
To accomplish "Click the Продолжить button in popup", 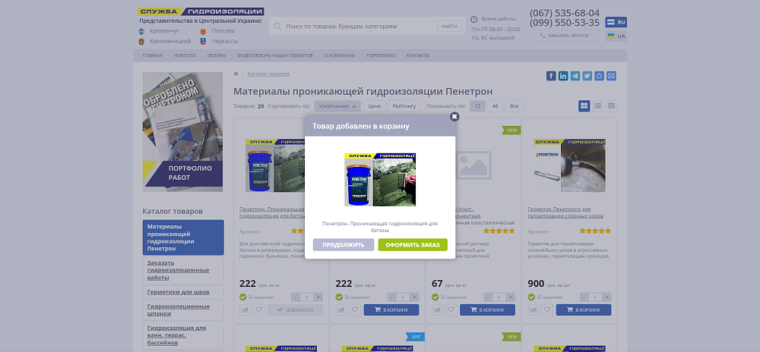I will pyautogui.click(x=344, y=245).
